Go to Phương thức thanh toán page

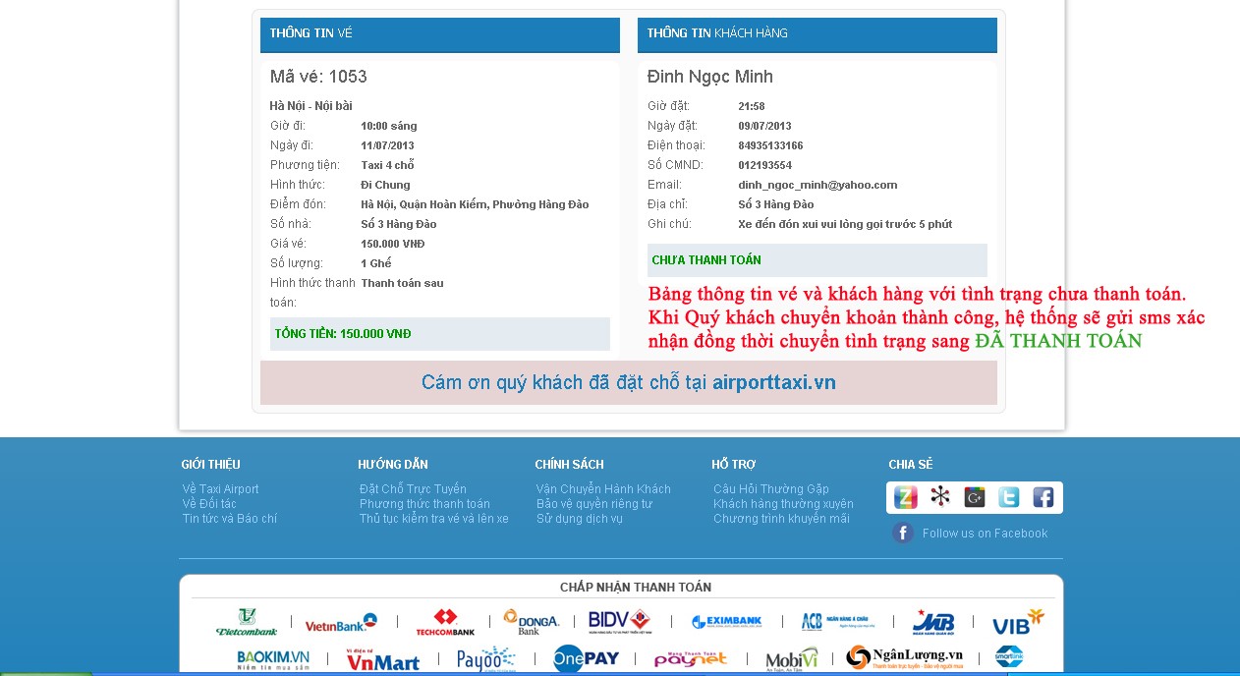click(x=424, y=504)
